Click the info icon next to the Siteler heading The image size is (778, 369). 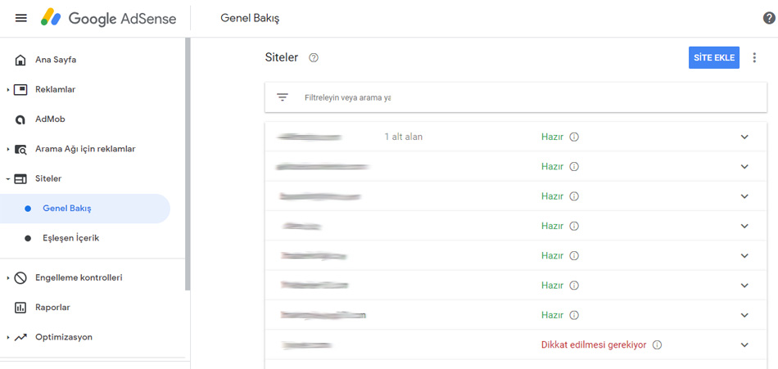pos(314,57)
